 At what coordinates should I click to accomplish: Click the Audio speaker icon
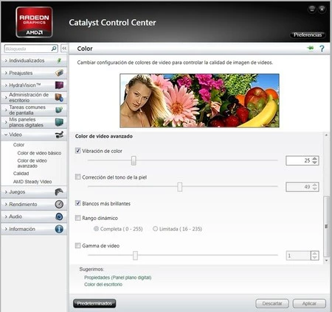click(59, 216)
